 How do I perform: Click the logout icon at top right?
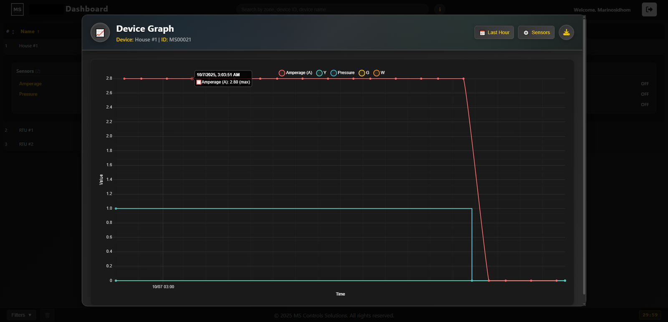click(x=649, y=9)
